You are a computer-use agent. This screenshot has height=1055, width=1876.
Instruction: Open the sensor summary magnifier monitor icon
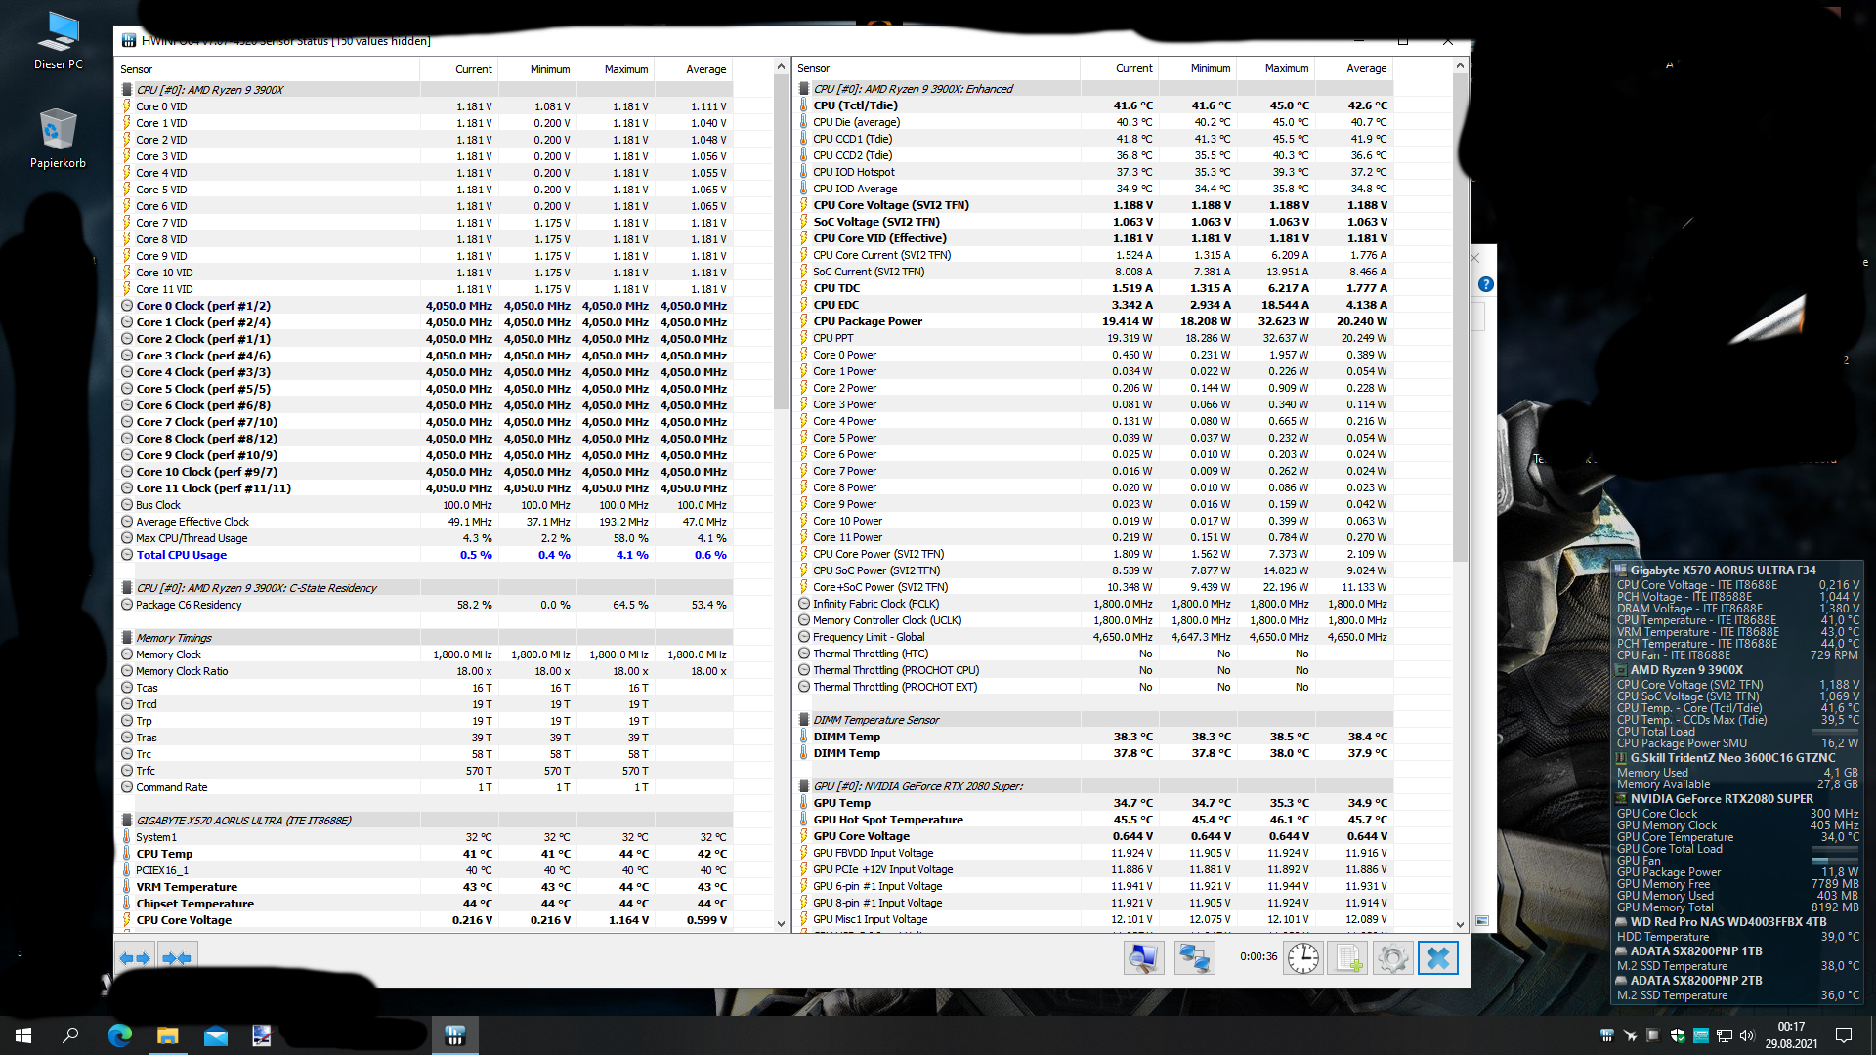1142,958
